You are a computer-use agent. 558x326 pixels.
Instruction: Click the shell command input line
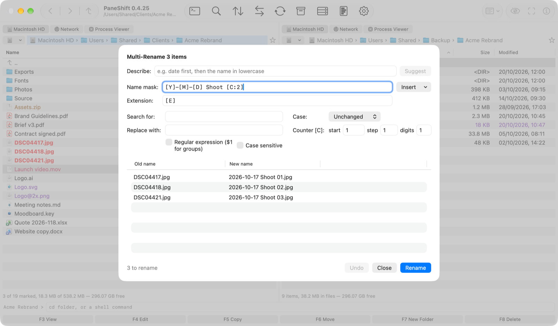[300, 307]
